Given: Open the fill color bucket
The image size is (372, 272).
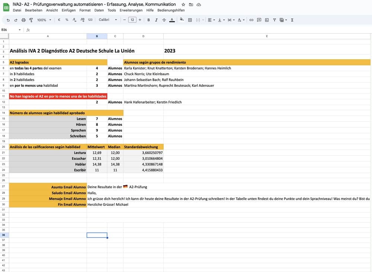Looking at the screenshot, I should click(182, 20).
